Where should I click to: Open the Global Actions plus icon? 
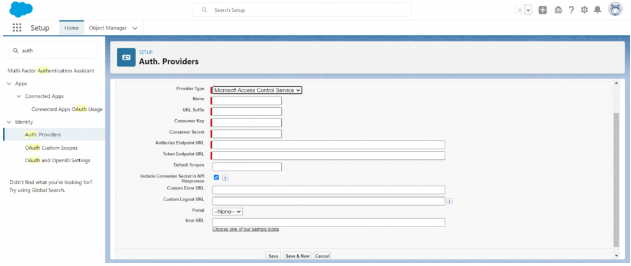click(542, 10)
